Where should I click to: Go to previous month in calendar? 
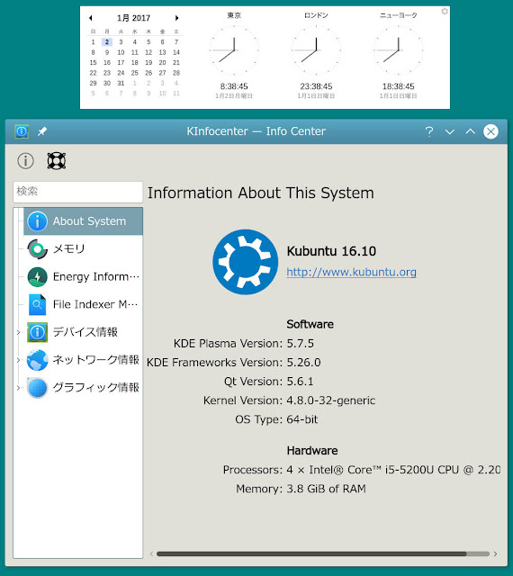[x=91, y=18]
